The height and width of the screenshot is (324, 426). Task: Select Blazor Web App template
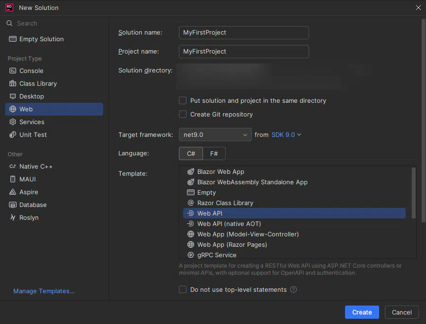pyautogui.click(x=221, y=171)
